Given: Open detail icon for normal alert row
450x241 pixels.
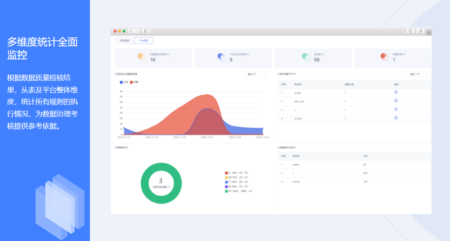Looking at the screenshot, I should (x=396, y=118).
